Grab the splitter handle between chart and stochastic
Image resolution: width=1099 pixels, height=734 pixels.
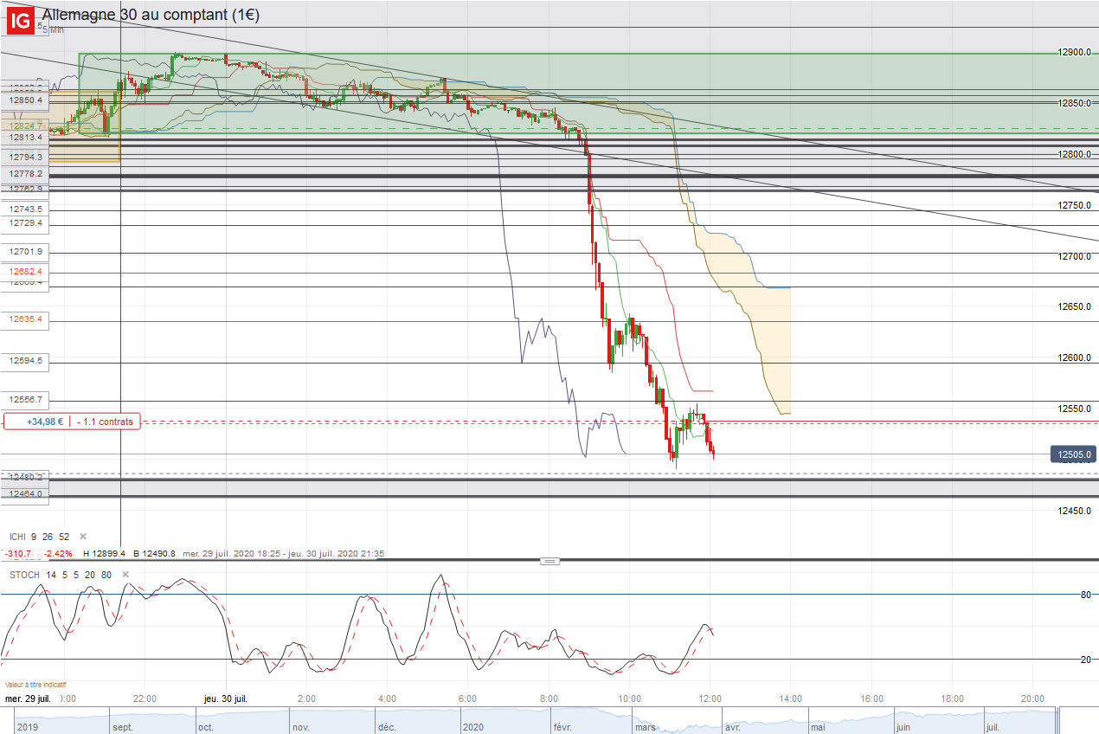(549, 561)
